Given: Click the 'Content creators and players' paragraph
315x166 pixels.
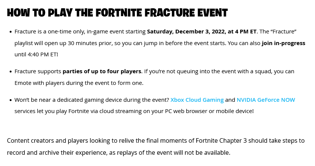Looking at the screenshot, I should click(x=156, y=146).
